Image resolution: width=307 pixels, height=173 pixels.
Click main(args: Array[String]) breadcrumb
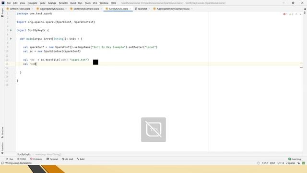pos(48,154)
